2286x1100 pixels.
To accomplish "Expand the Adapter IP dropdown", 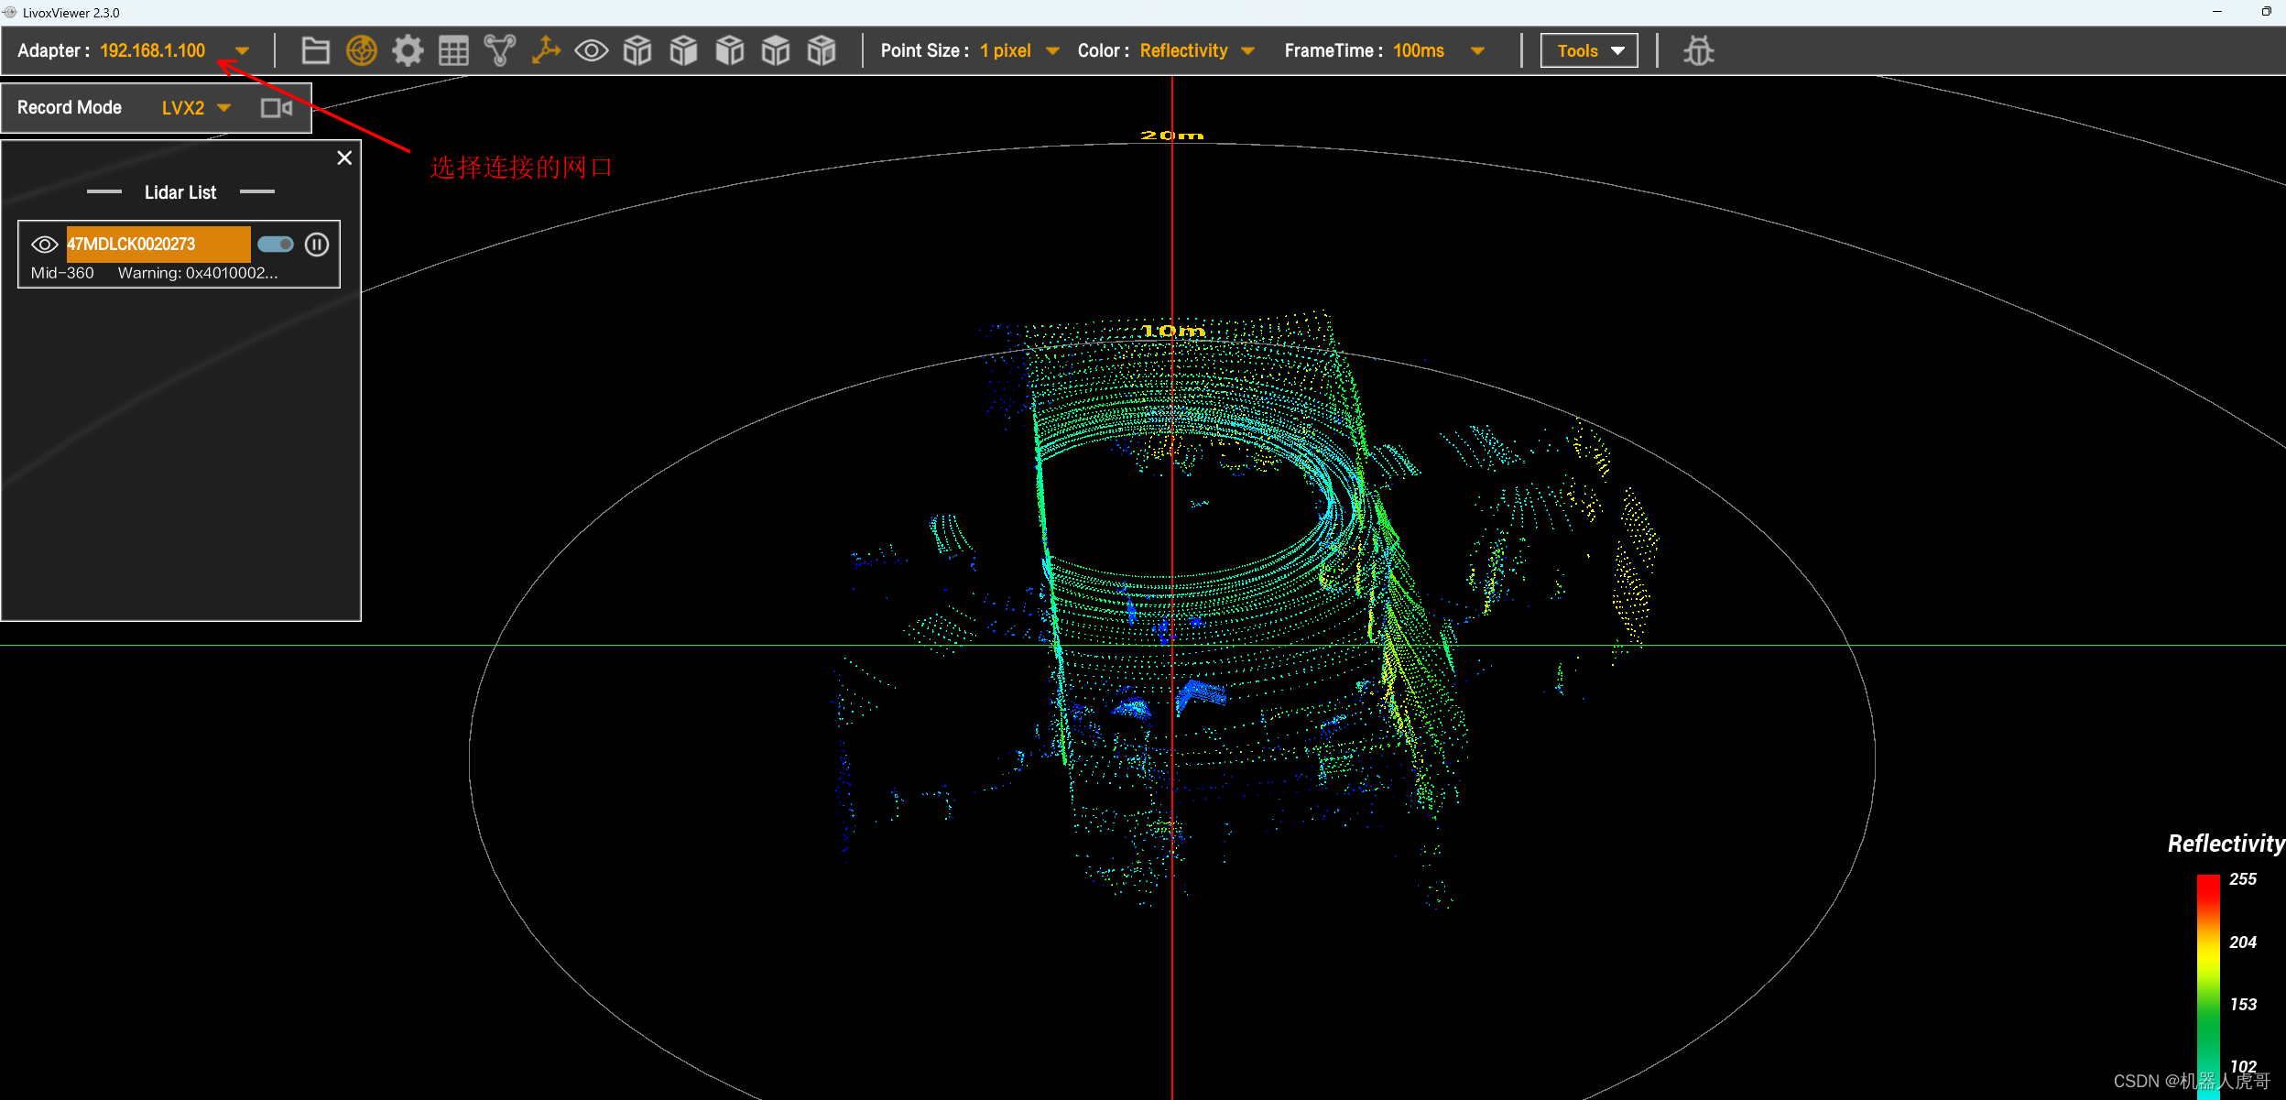I will pyautogui.click(x=242, y=51).
